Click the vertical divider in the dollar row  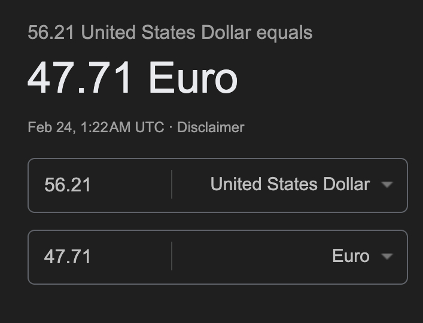(172, 185)
